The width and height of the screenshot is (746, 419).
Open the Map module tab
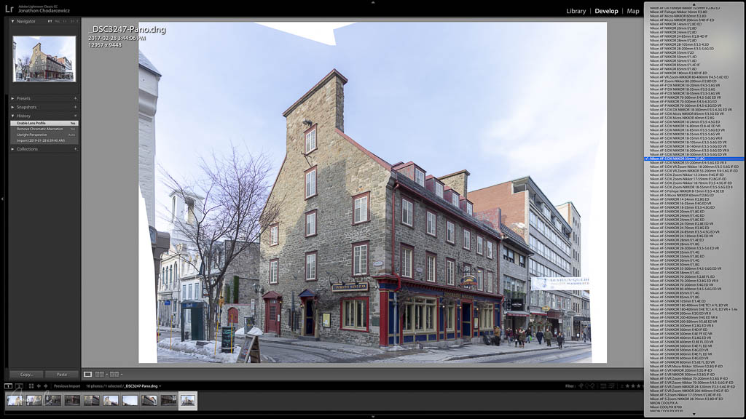[633, 11]
